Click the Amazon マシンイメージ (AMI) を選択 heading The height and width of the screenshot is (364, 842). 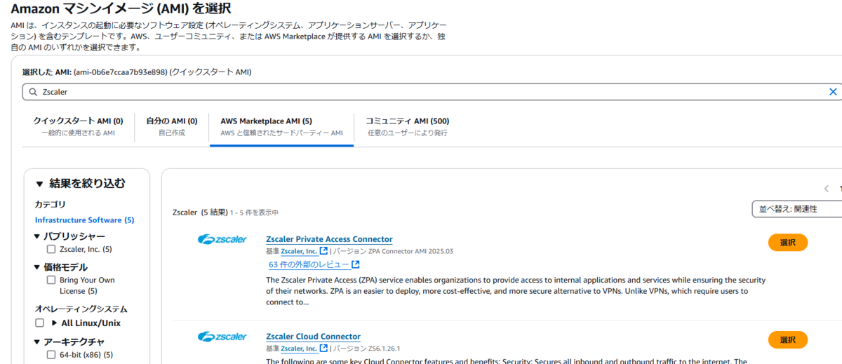pos(121,8)
